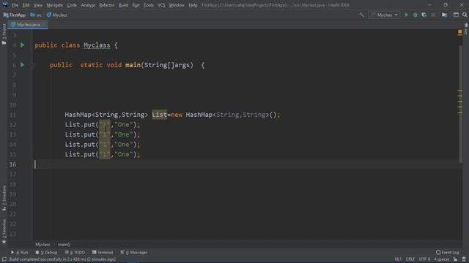Open the Refactor menu

107,5
